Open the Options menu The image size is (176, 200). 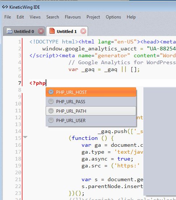[x=113, y=17]
